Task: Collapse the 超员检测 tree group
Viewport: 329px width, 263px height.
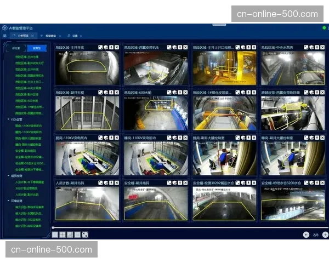Action: point(8,175)
